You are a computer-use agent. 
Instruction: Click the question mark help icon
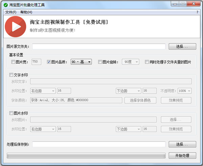(x=197, y=12)
